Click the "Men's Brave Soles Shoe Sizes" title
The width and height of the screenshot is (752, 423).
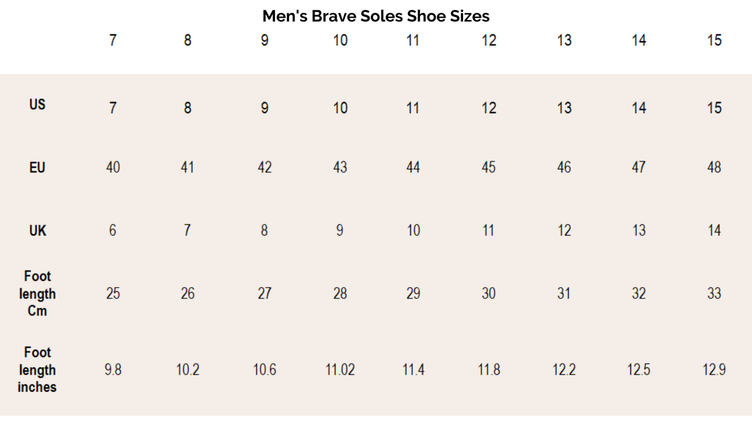click(x=376, y=16)
